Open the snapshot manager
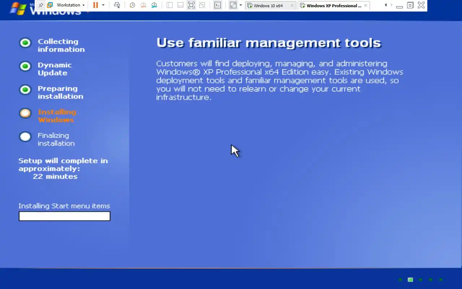The width and height of the screenshot is (462, 289). click(x=154, y=5)
